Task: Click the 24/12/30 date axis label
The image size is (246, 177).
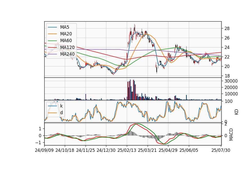Action: (x=106, y=151)
